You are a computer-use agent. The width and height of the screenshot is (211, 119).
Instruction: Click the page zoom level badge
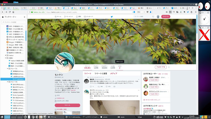click(x=138, y=12)
